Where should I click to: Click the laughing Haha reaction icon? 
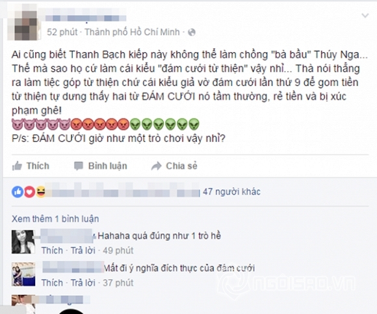[x=40, y=192]
